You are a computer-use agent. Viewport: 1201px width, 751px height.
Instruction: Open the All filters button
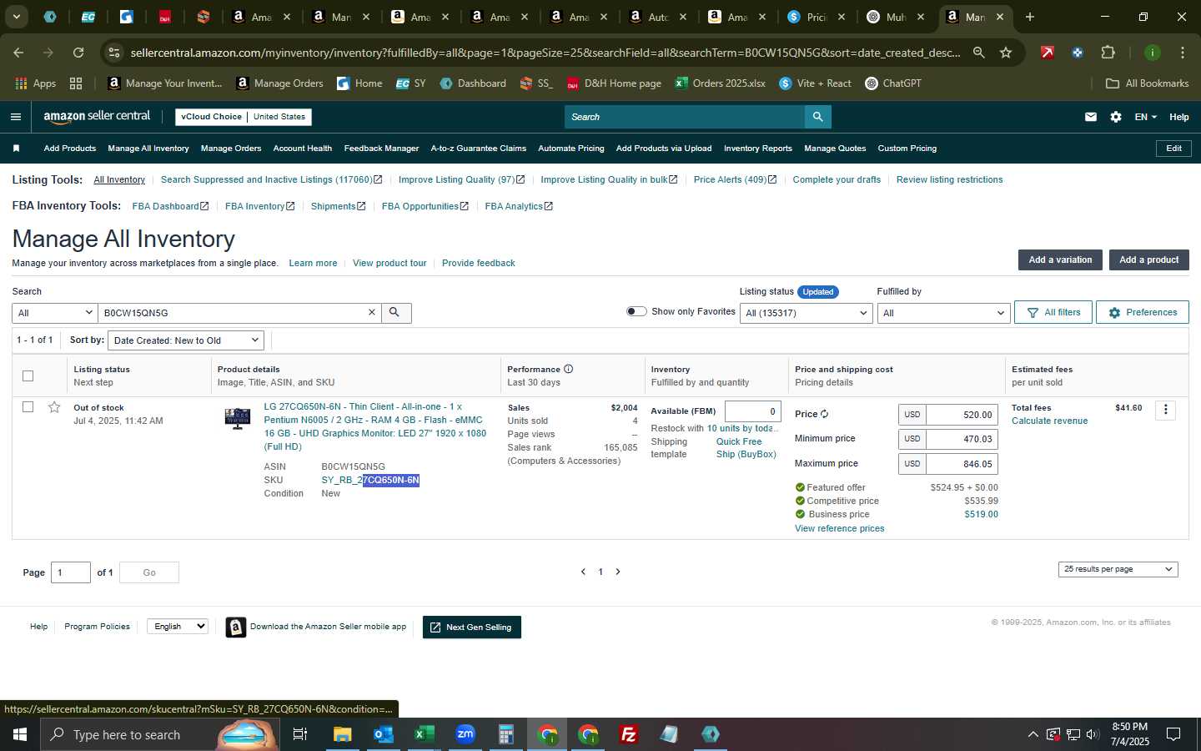click(1053, 312)
